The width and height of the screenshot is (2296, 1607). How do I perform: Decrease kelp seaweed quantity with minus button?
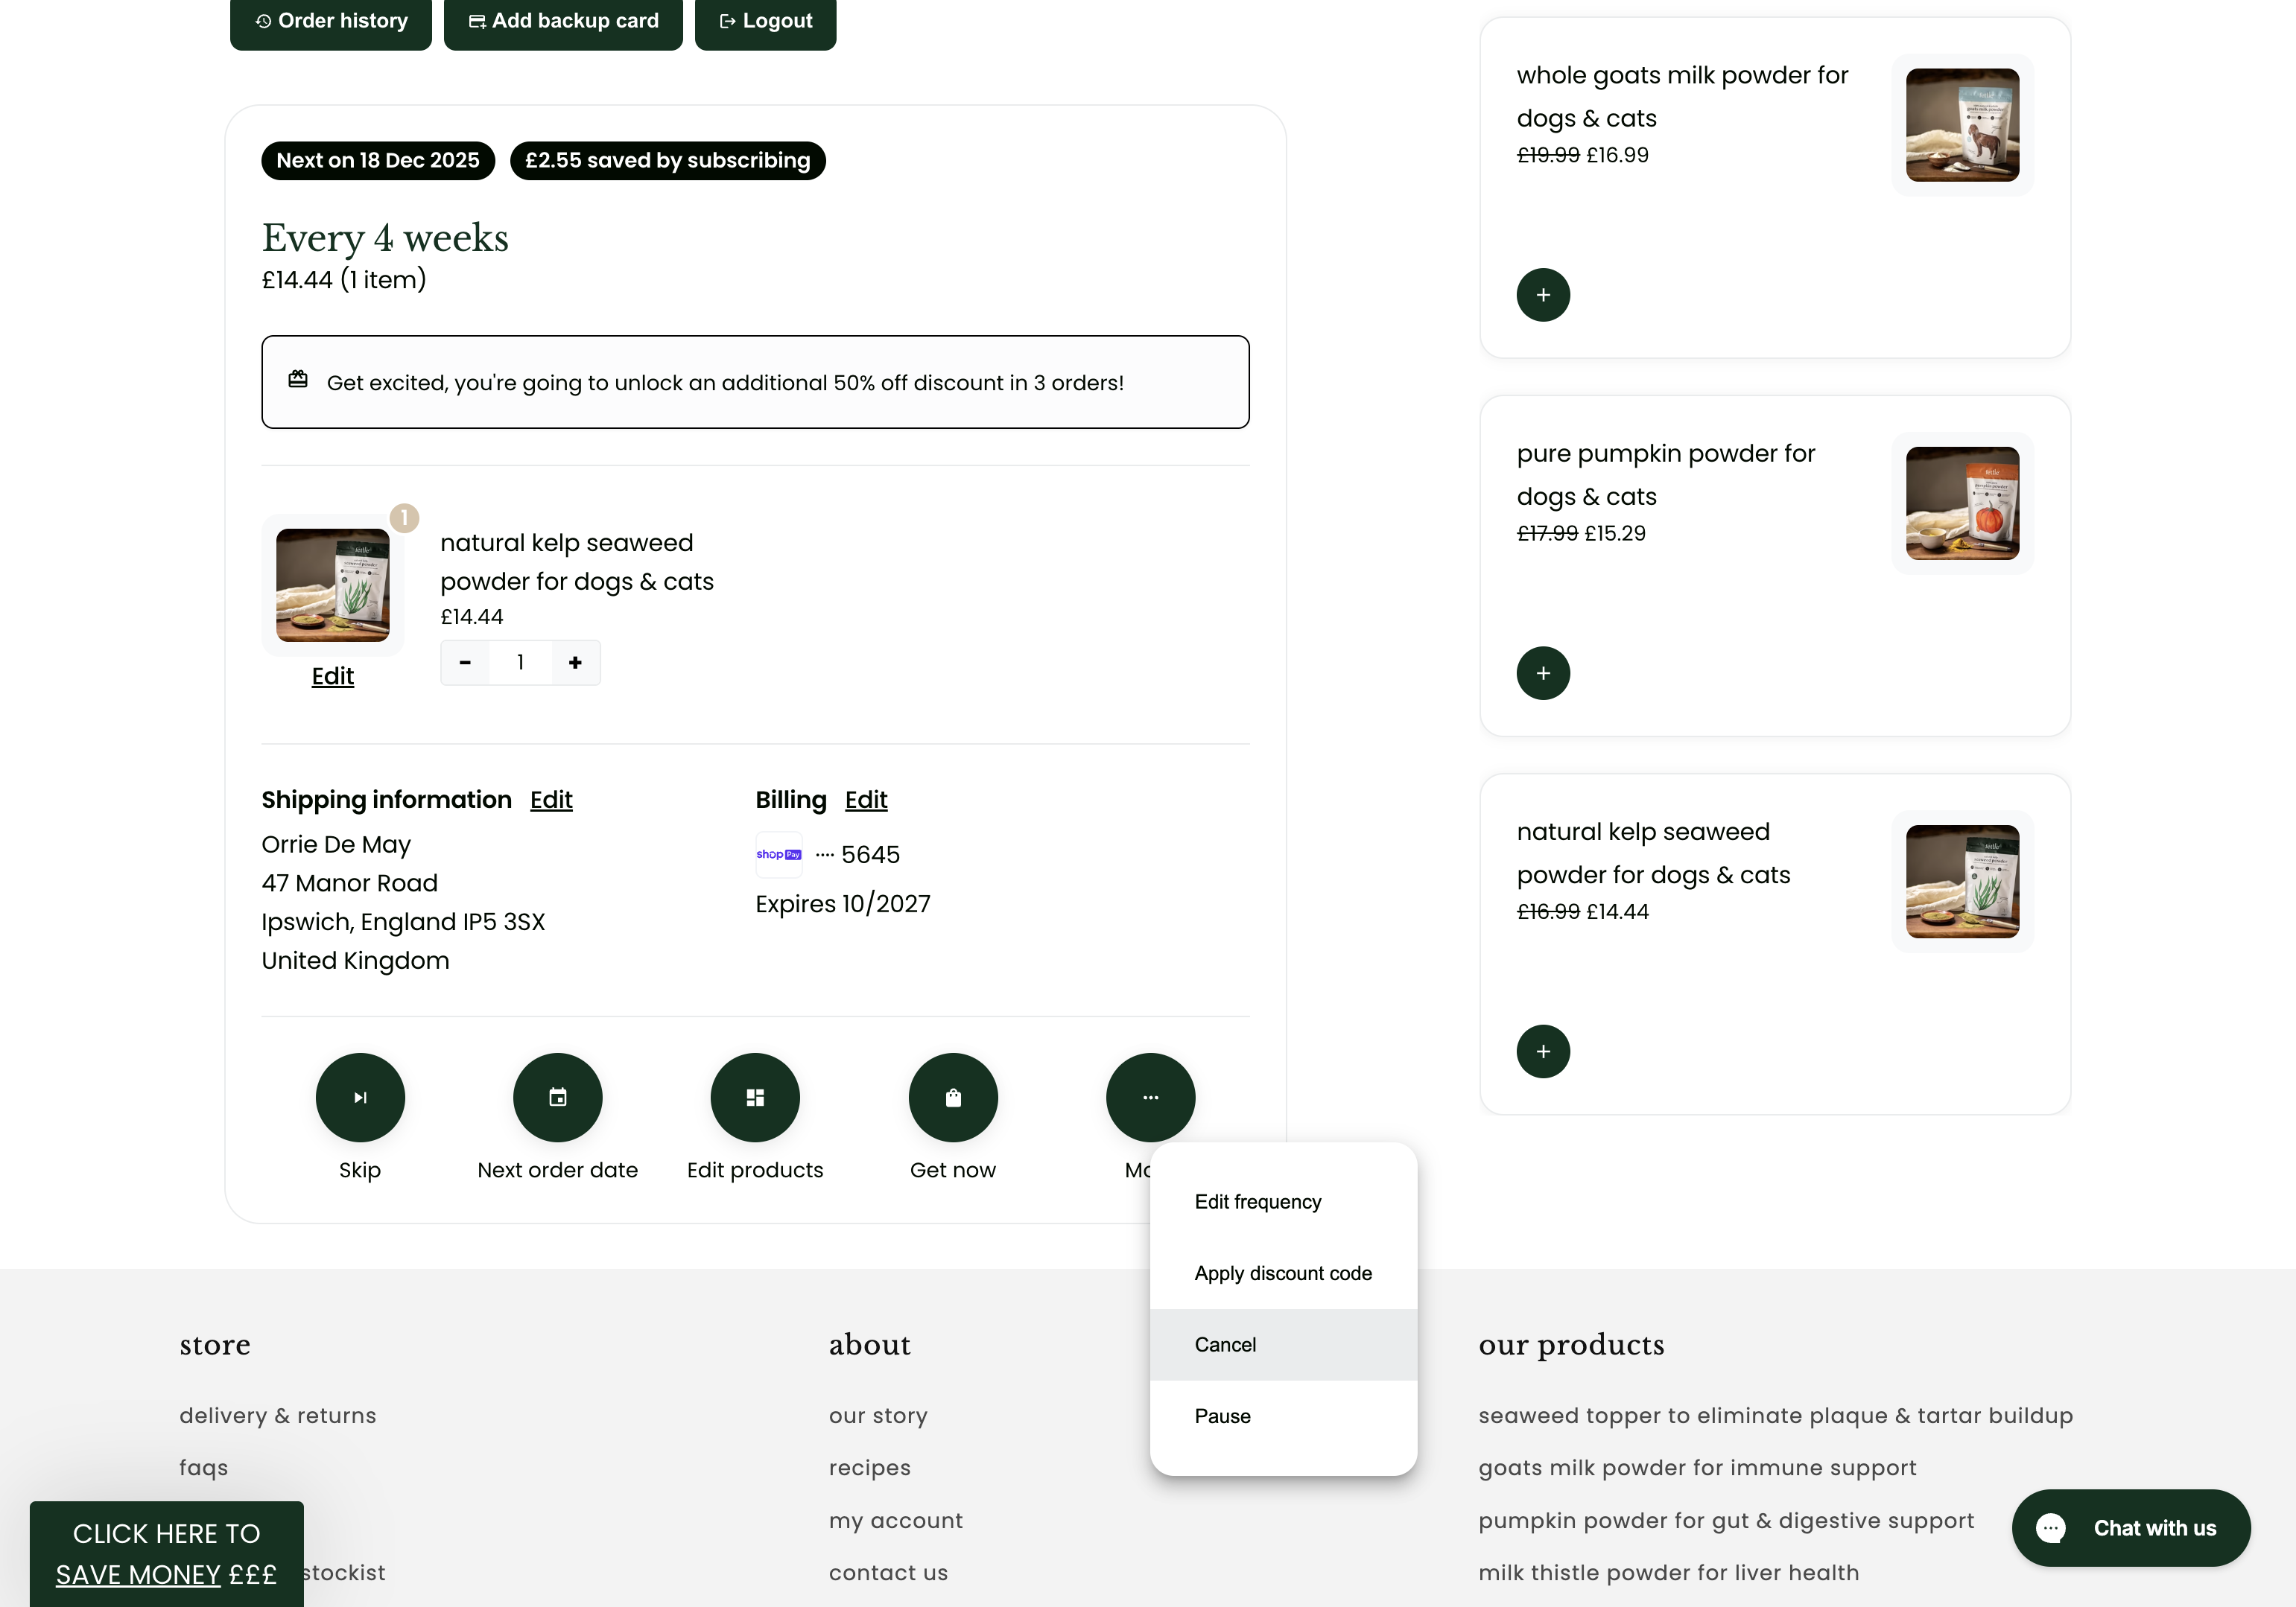(465, 663)
